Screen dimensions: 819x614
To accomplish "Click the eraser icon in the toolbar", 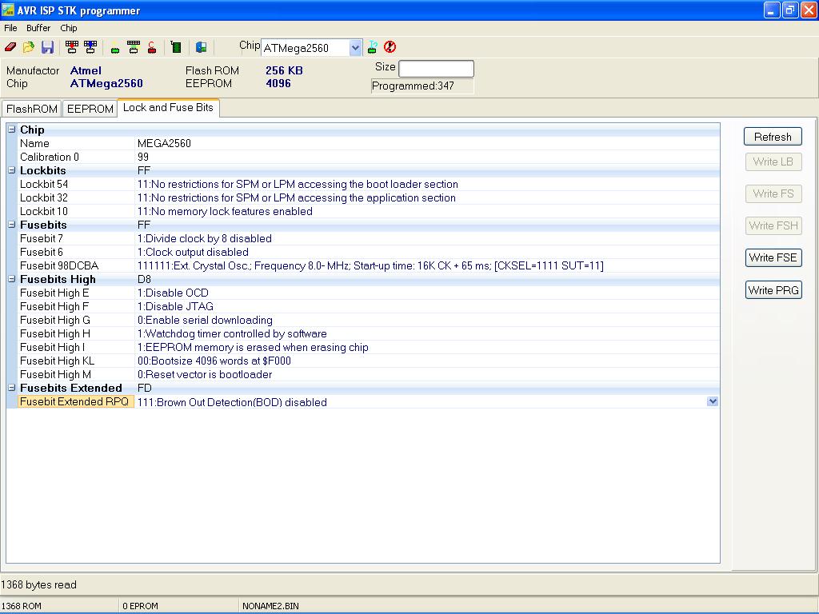I will 10,47.
